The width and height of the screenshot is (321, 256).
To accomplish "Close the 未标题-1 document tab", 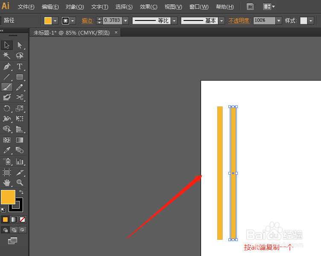I will [x=116, y=32].
